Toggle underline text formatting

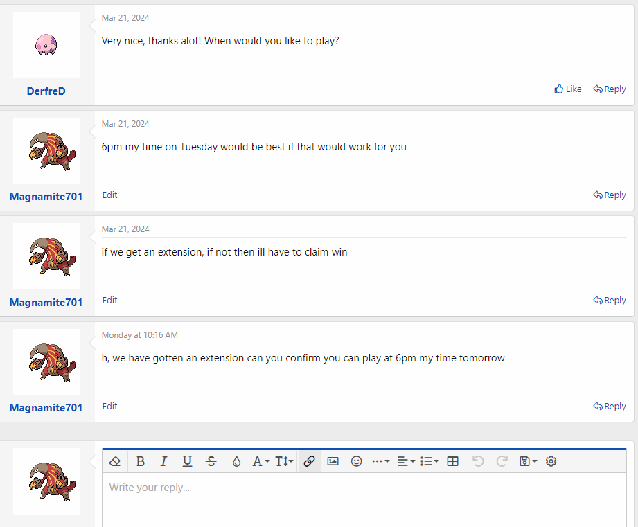tap(187, 461)
